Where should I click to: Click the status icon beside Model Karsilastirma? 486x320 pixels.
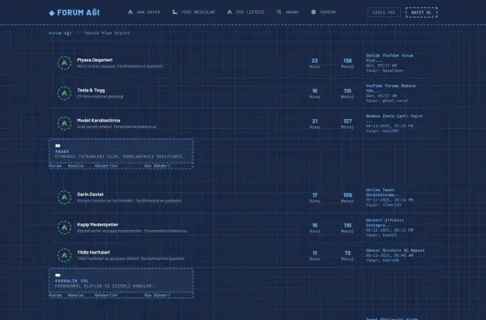coord(65,123)
